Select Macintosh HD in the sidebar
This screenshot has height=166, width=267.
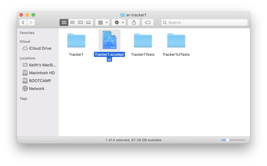click(42, 73)
